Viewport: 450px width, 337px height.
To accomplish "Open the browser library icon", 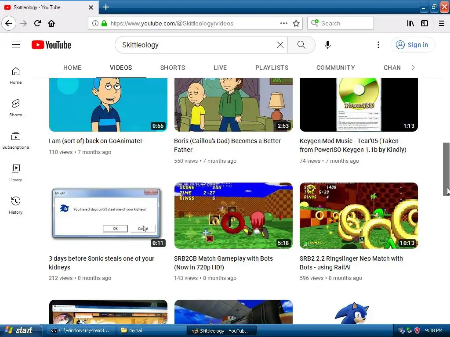I will pos(410,23).
